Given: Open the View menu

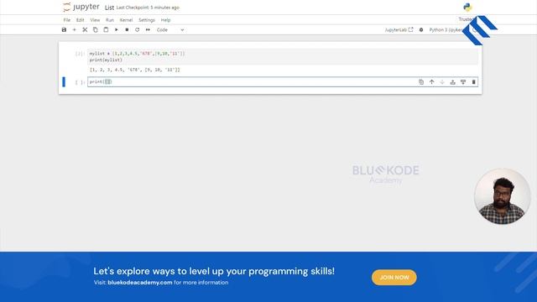Looking at the screenshot, I should tap(95, 20).
